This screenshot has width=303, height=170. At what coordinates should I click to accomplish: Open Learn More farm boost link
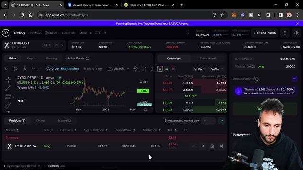pos(285,93)
